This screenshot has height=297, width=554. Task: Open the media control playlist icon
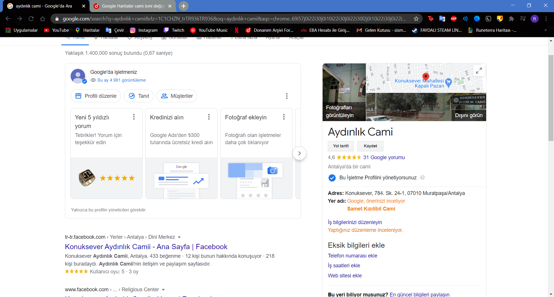523,19
